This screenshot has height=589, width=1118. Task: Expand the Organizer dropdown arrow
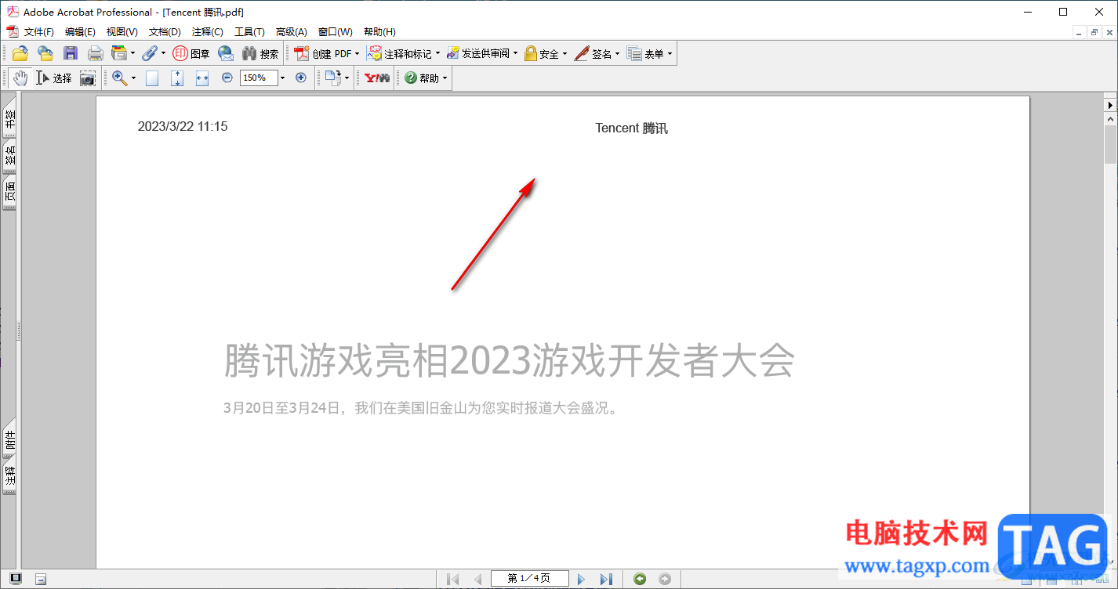pos(132,54)
